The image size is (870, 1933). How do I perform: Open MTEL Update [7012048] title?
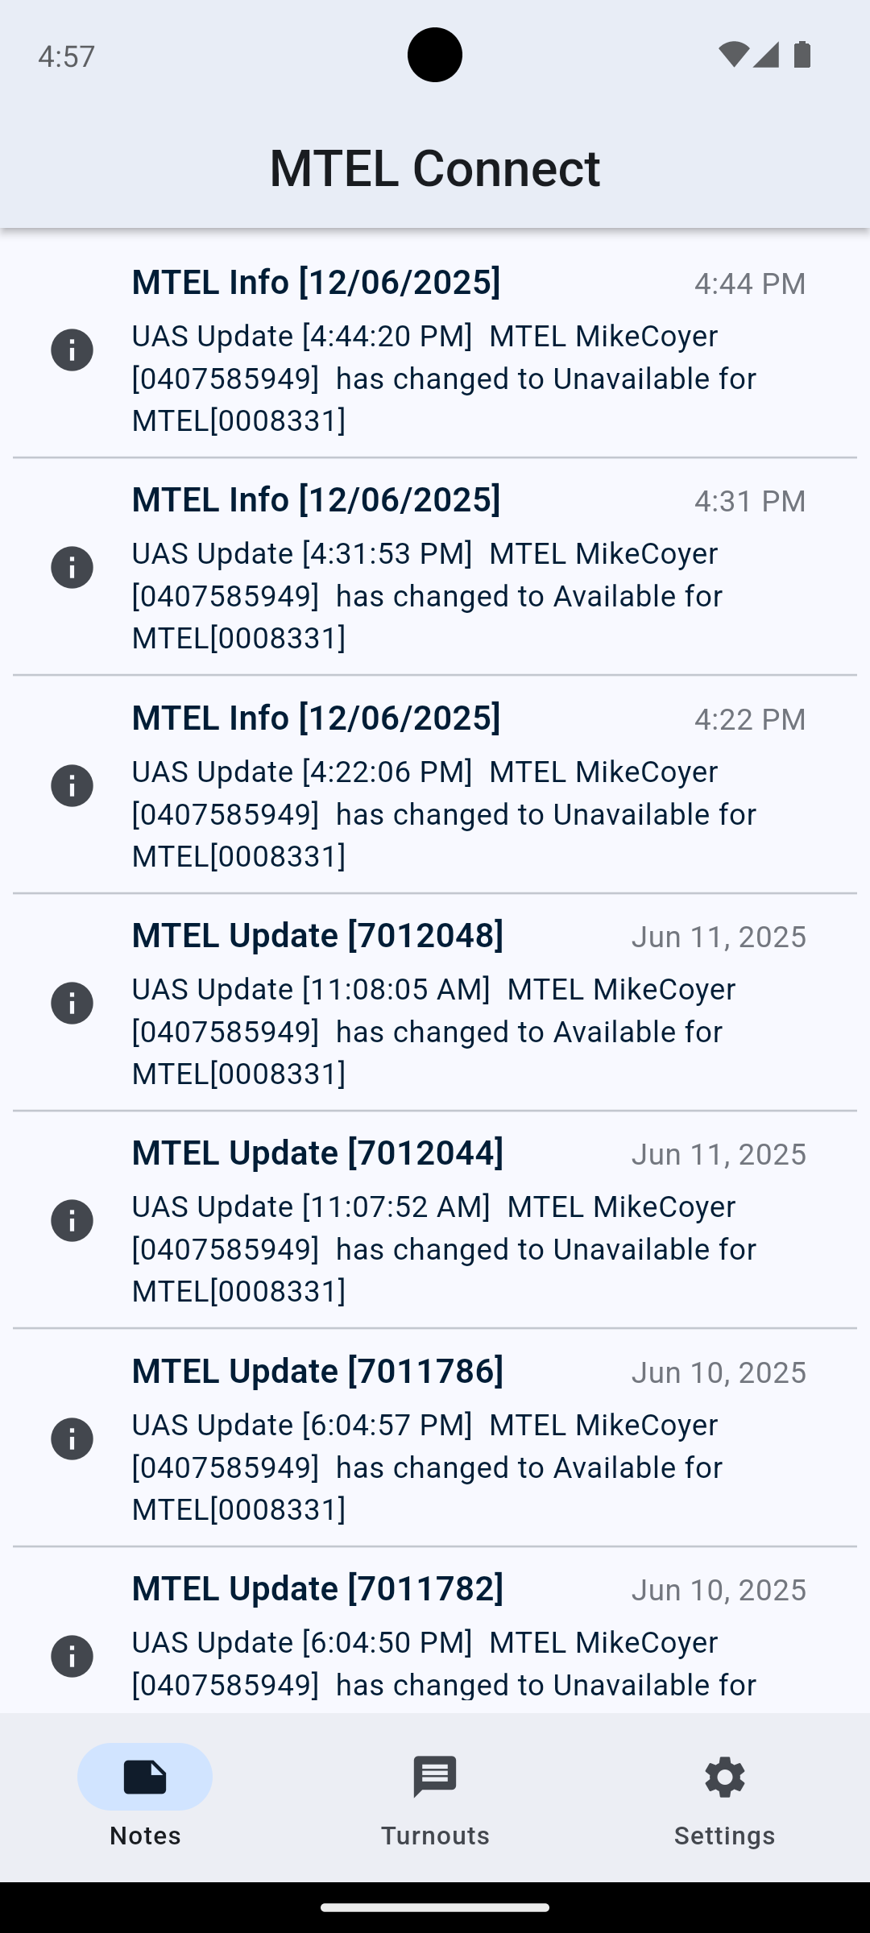pos(317,935)
